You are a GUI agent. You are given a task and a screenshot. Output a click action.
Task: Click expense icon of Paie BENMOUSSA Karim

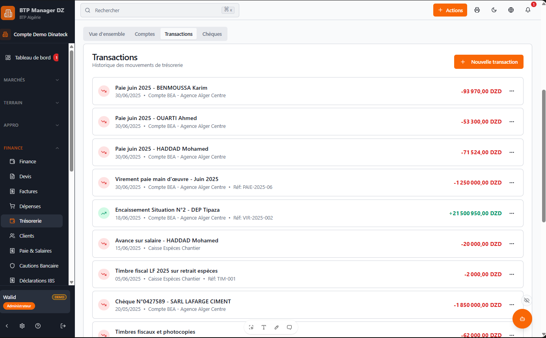coord(104,91)
